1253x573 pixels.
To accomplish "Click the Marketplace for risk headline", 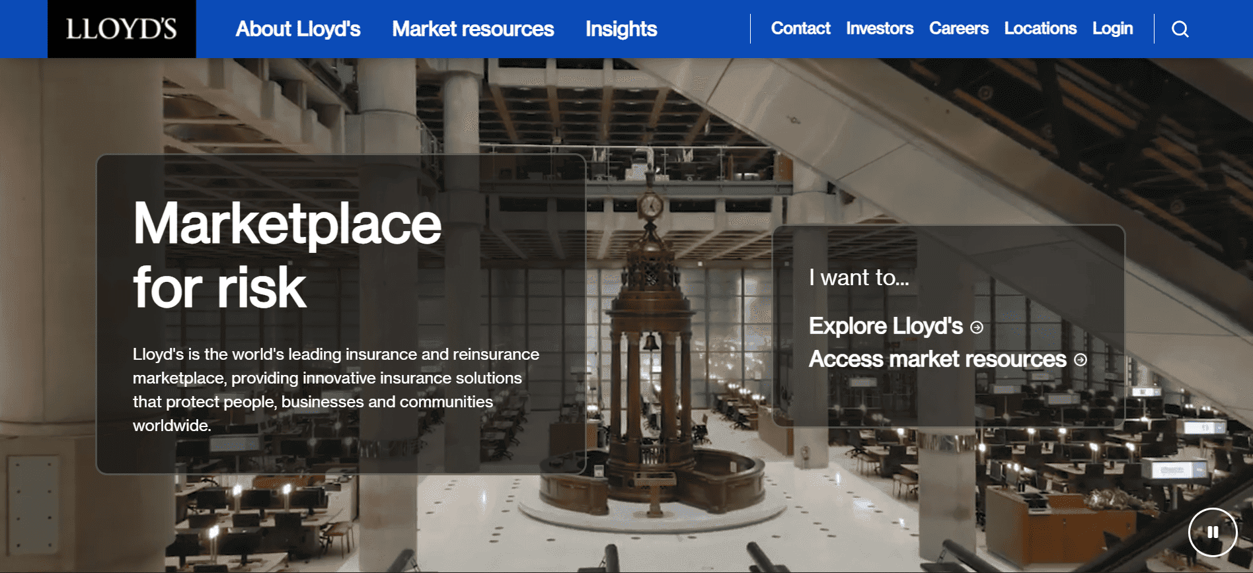I will (x=287, y=255).
